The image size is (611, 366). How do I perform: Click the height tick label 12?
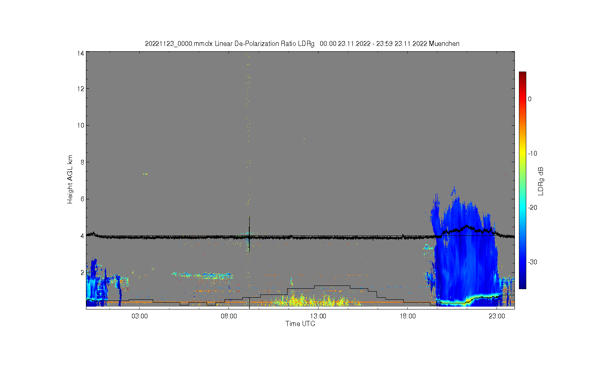81,89
